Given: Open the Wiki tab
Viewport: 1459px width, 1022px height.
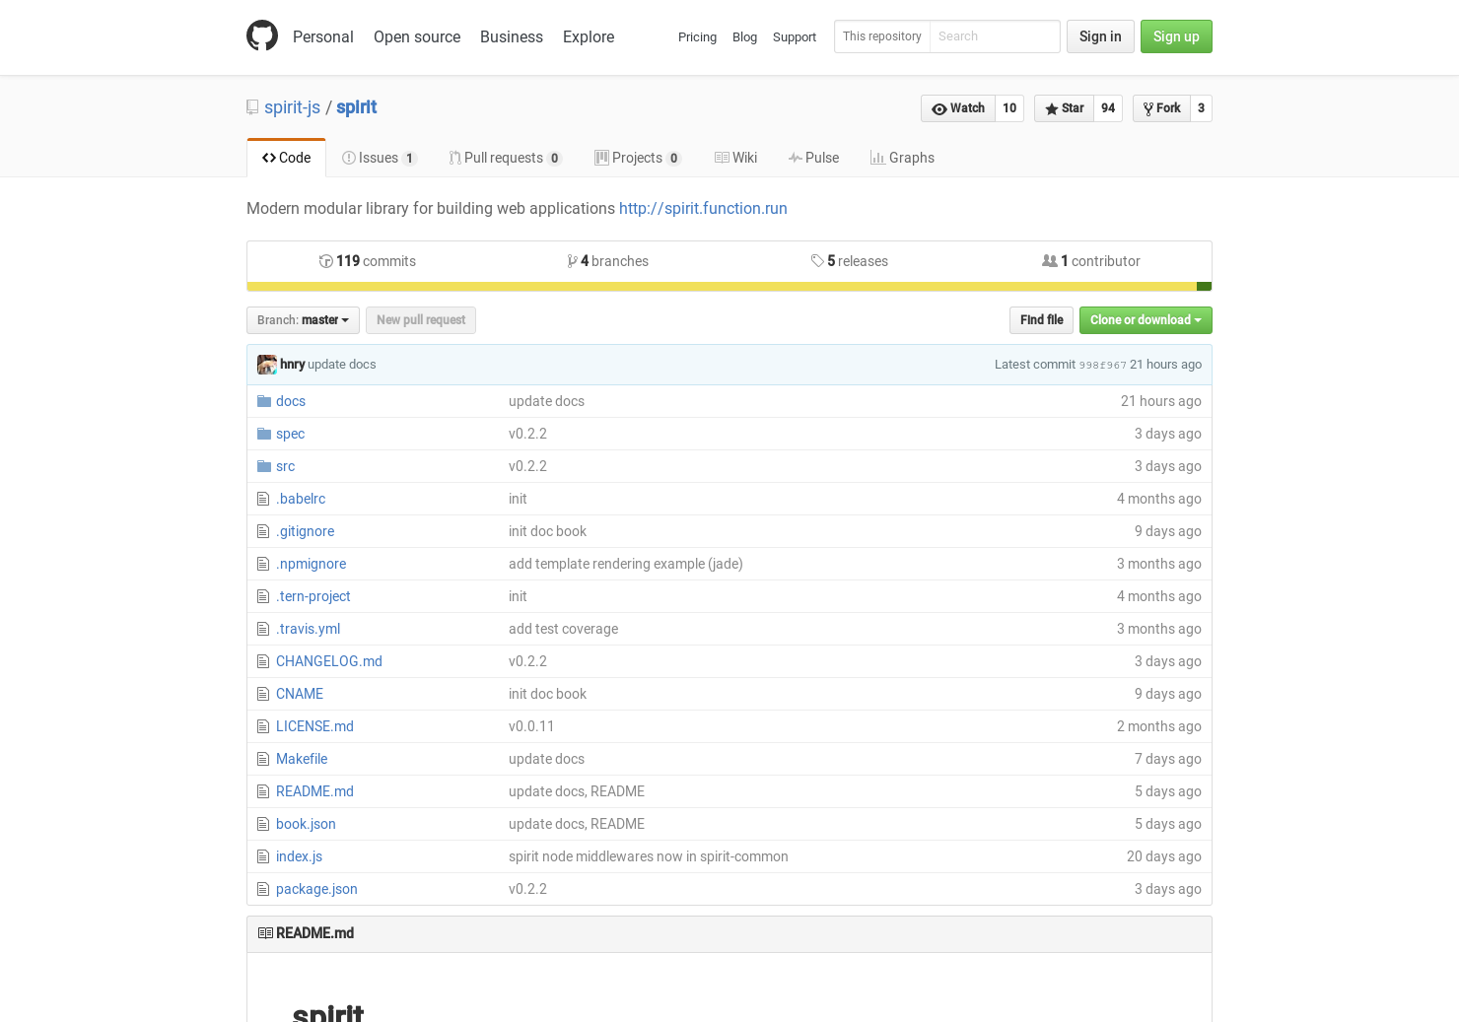Looking at the screenshot, I should point(735,158).
